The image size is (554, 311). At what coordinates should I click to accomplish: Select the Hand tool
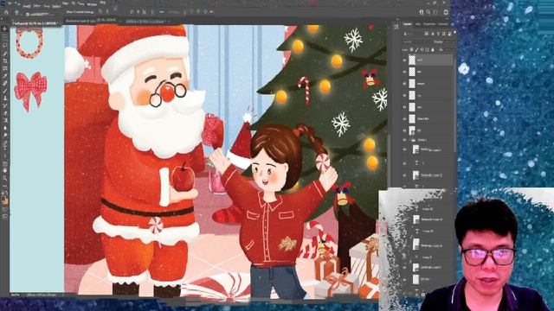pos(4,170)
